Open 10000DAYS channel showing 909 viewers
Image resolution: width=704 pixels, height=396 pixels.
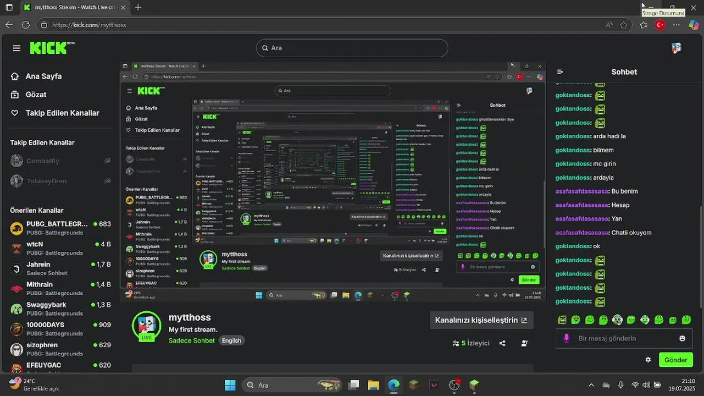(x=60, y=328)
